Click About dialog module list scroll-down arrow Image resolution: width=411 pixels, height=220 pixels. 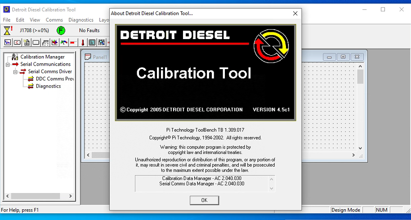pos(272,189)
